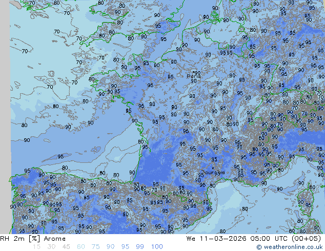Click the legend value 60

(81, 247)
